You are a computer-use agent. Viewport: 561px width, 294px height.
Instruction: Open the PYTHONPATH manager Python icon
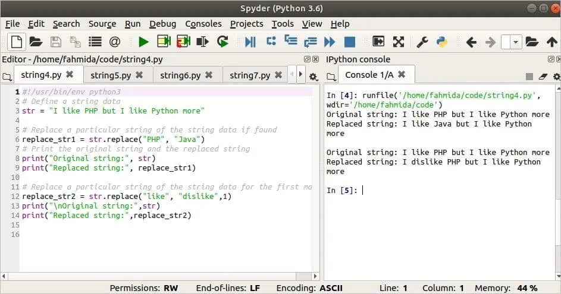[442, 42]
